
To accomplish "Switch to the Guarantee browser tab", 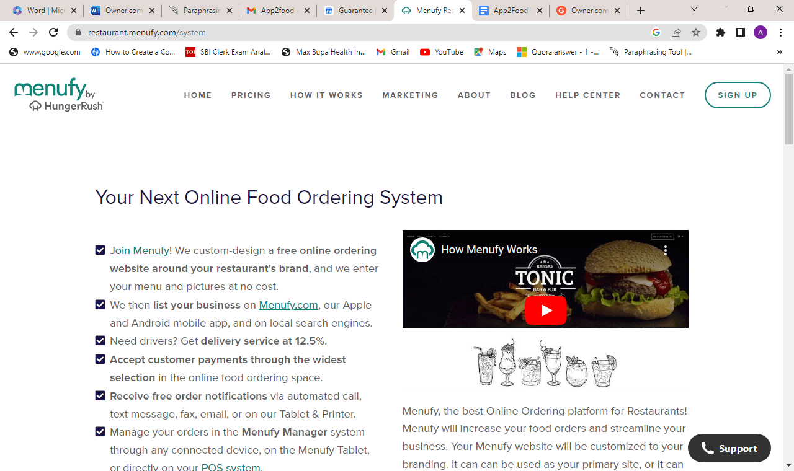I will 355,11.
